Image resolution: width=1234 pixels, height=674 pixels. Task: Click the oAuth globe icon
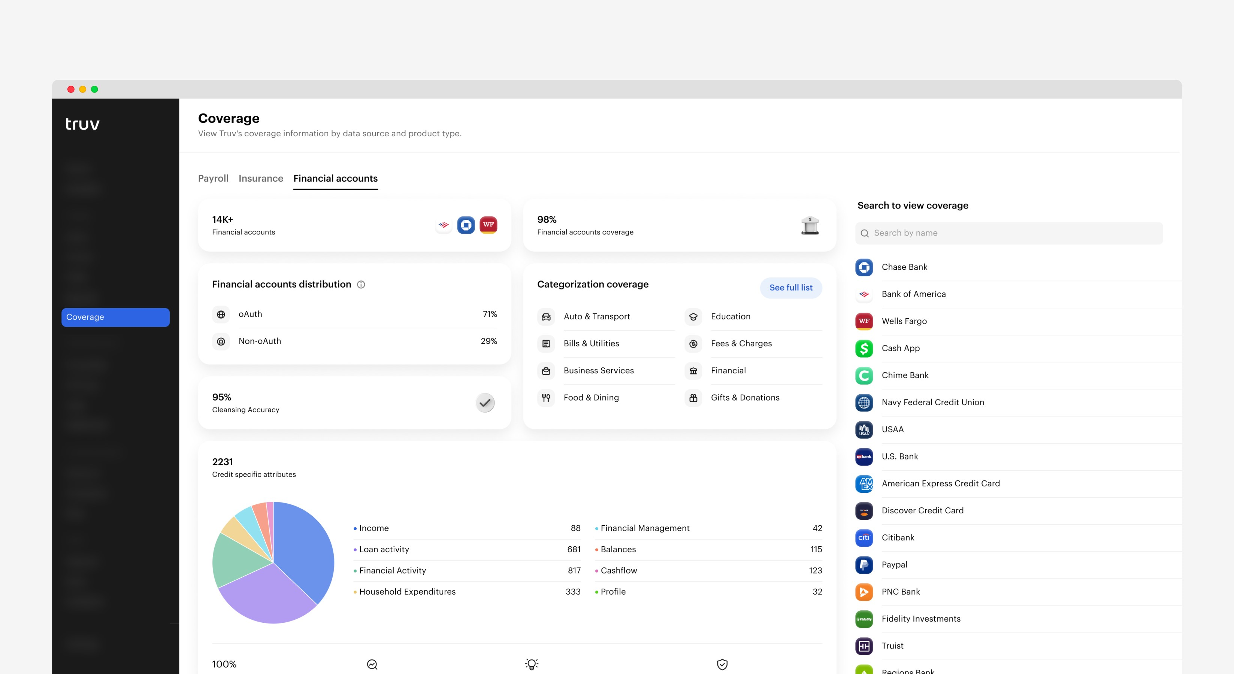click(x=221, y=315)
